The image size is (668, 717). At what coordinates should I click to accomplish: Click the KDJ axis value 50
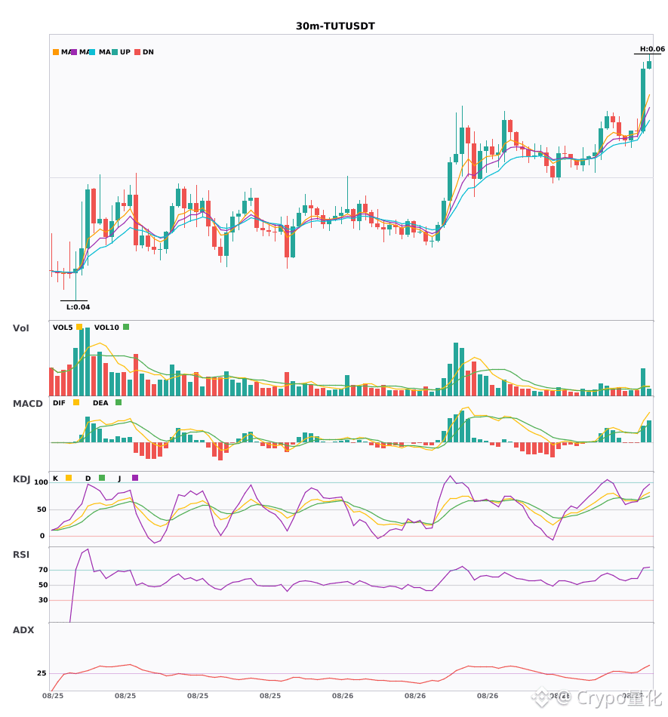point(42,509)
